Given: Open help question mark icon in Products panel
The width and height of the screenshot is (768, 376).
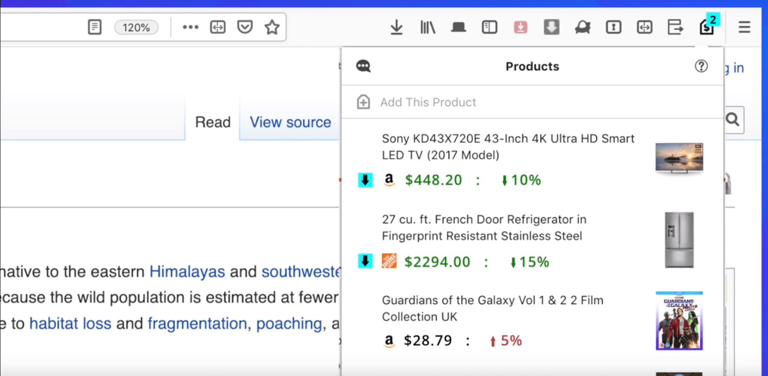Looking at the screenshot, I should pyautogui.click(x=701, y=66).
